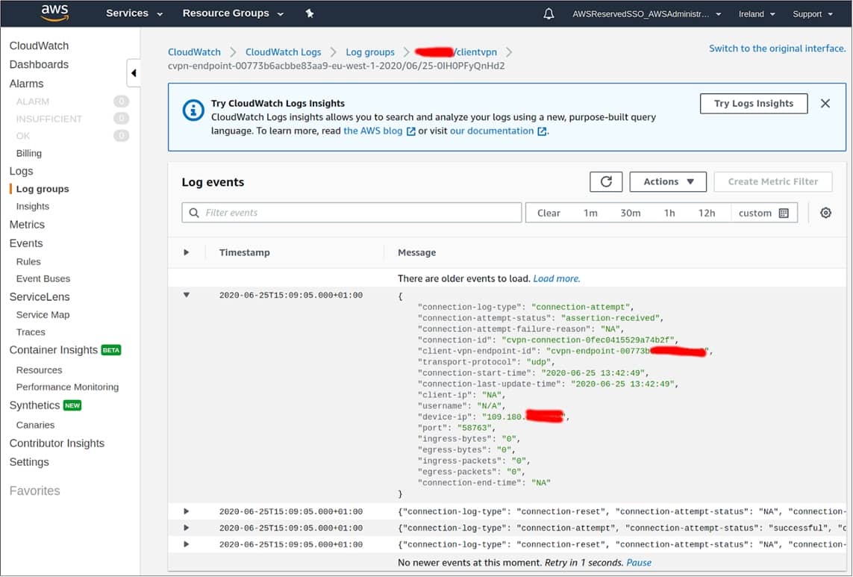Collapse the expanded connection-attempt log event

pos(187,295)
